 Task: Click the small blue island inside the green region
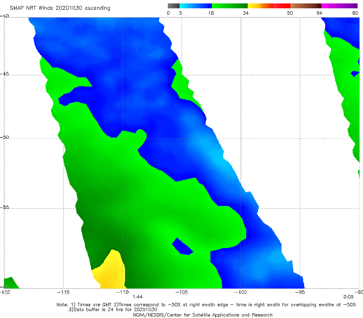182,247
